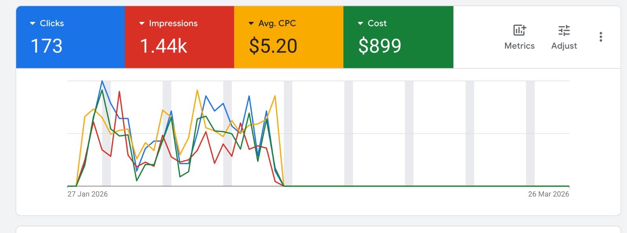The height and width of the screenshot is (233, 627).
Task: Click the Adjust sliders icon
Action: (564, 30)
